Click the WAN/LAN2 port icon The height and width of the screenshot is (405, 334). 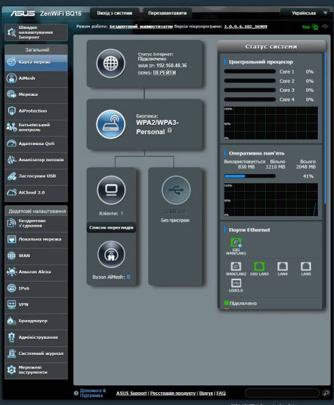click(x=236, y=267)
